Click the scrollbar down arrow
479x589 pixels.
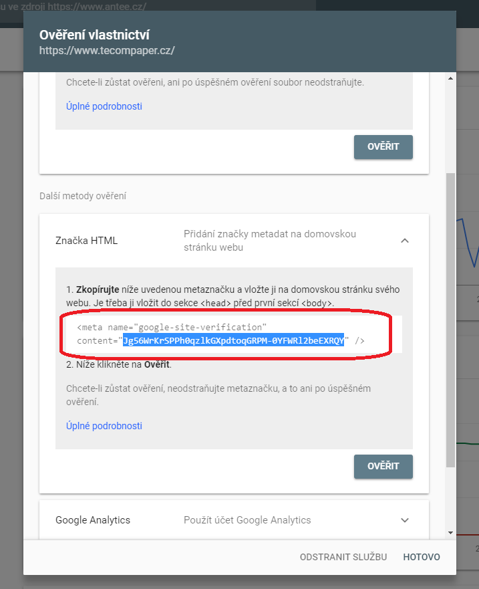450,532
